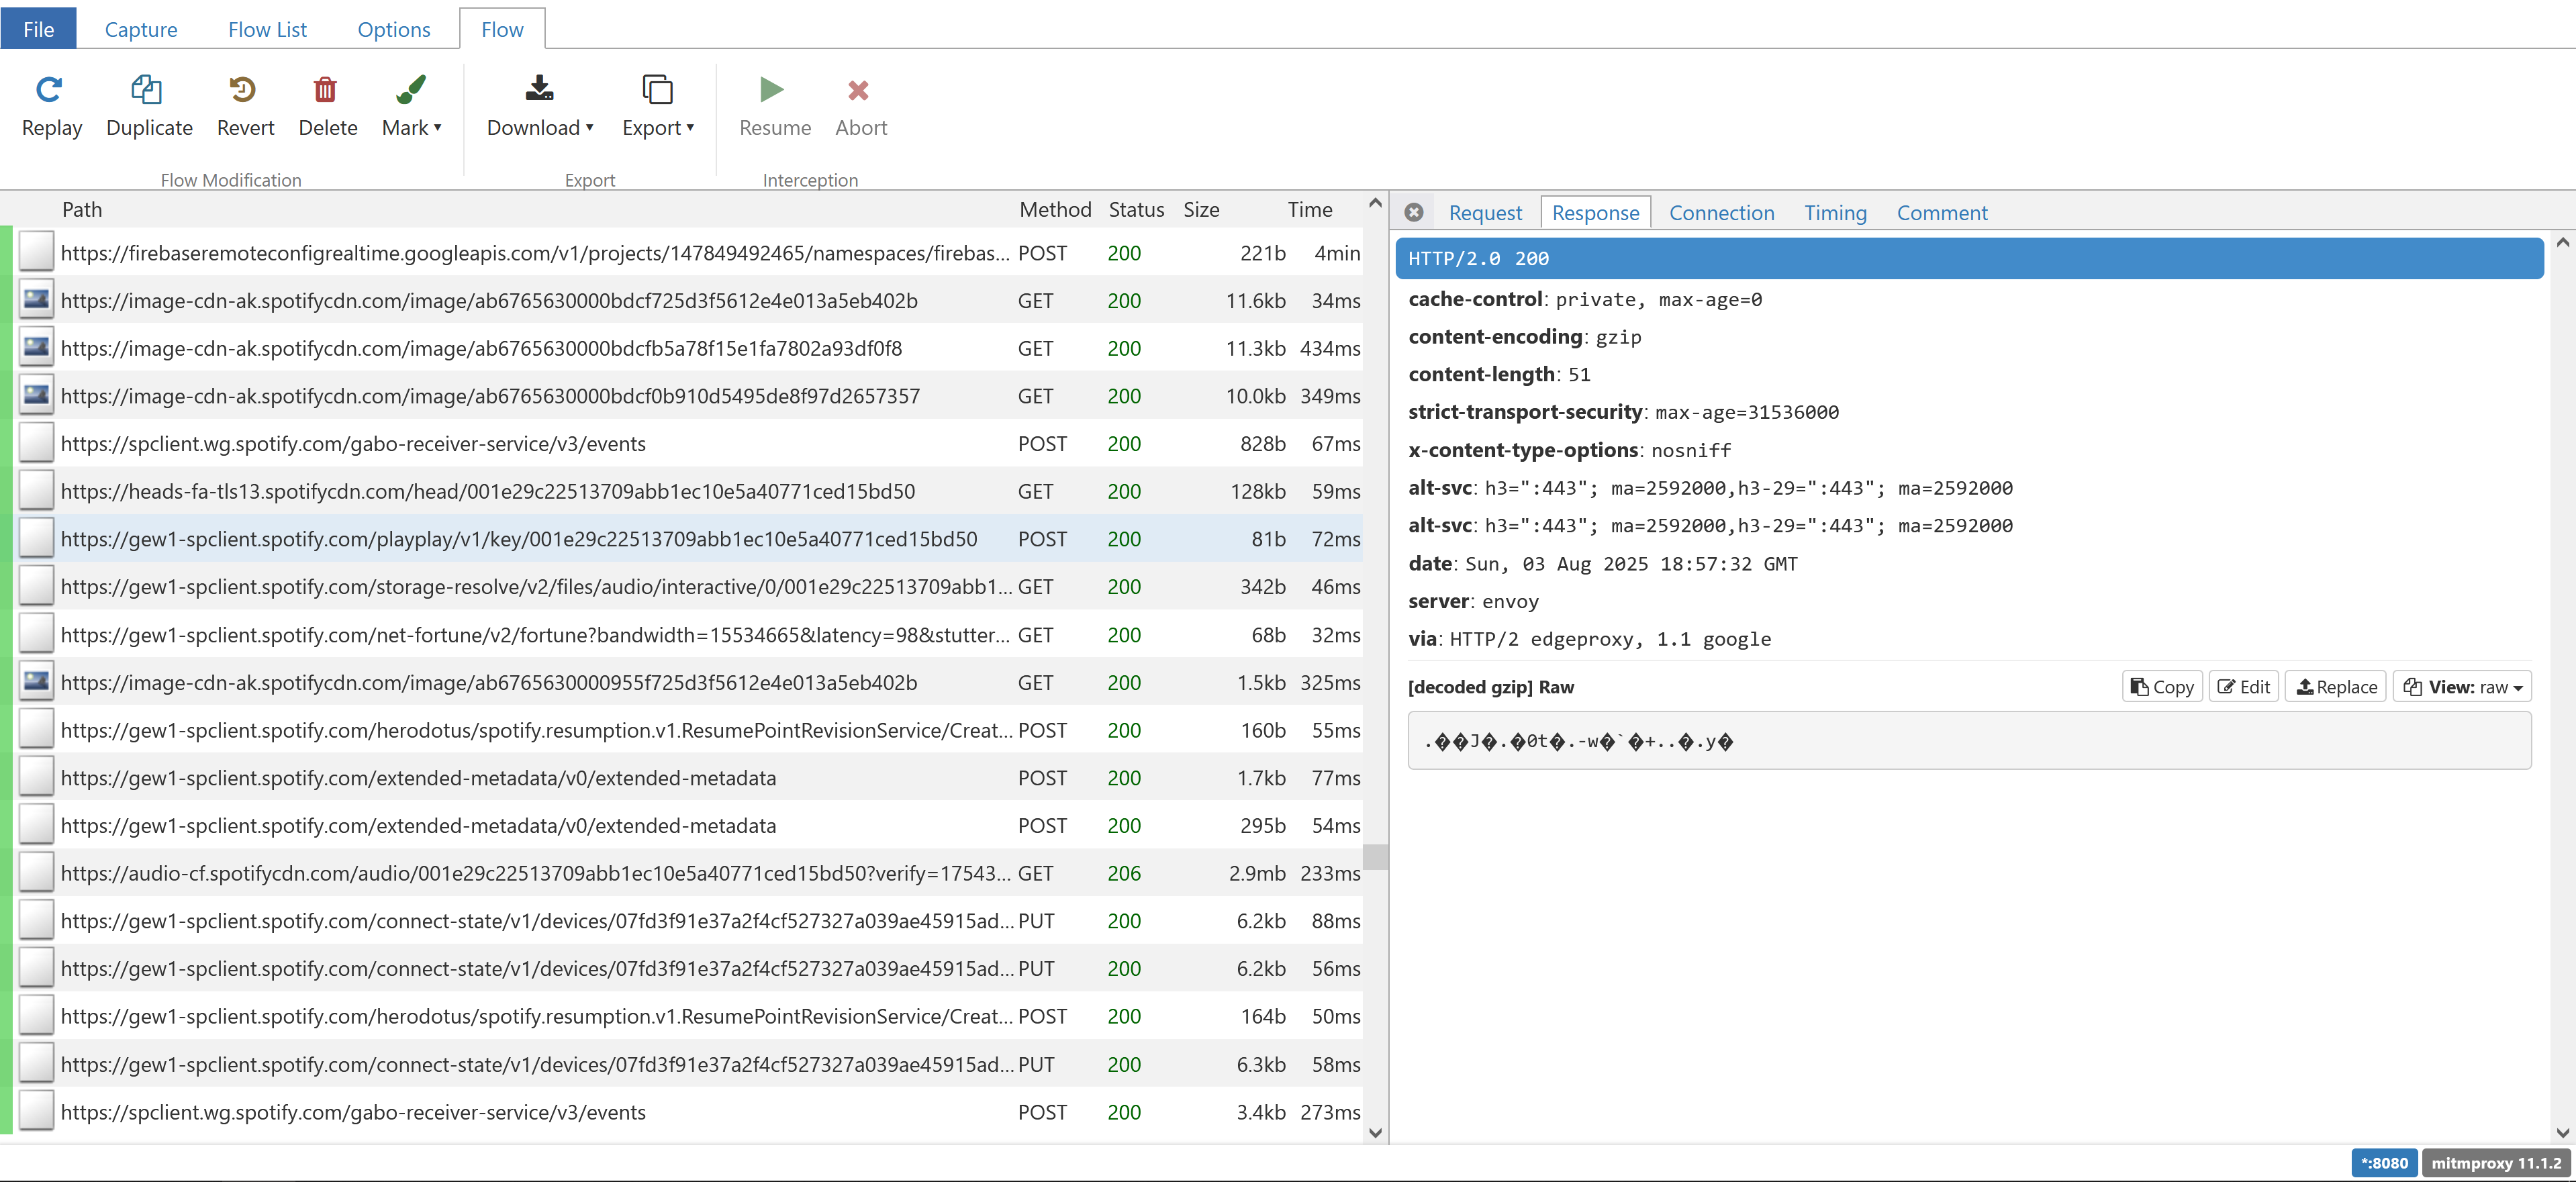Switch to the Flow List tab
The width and height of the screenshot is (2576, 1182).
point(267,29)
